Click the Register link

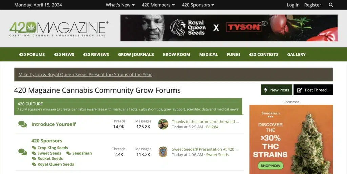[312, 5]
